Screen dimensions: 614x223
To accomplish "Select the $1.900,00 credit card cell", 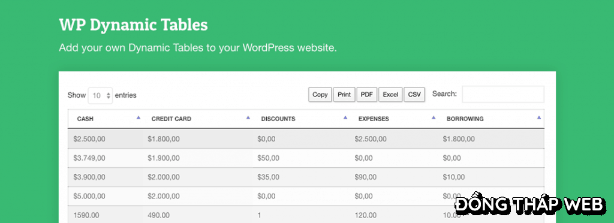I will pos(163,158).
